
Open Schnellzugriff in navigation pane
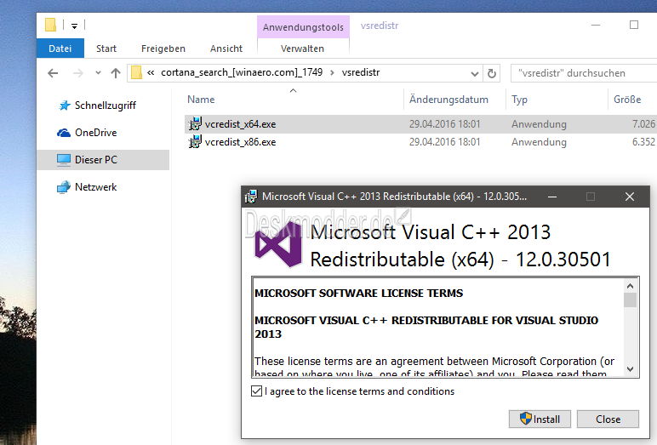pyautogui.click(x=105, y=106)
